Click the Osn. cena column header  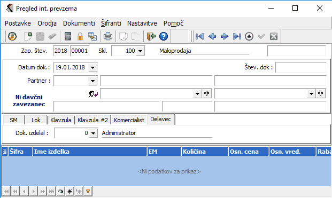(249, 152)
